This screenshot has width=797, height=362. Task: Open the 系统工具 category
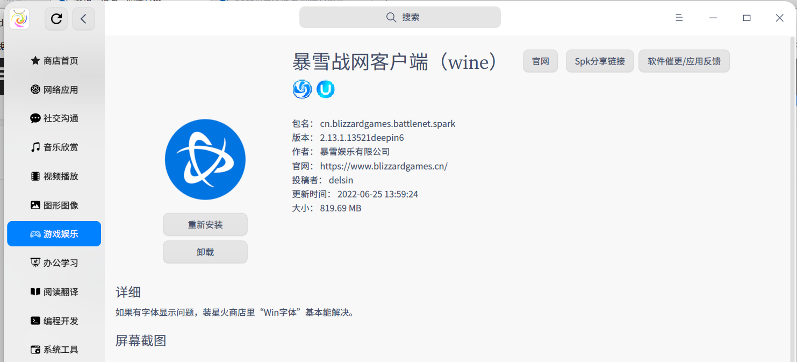tap(54, 350)
